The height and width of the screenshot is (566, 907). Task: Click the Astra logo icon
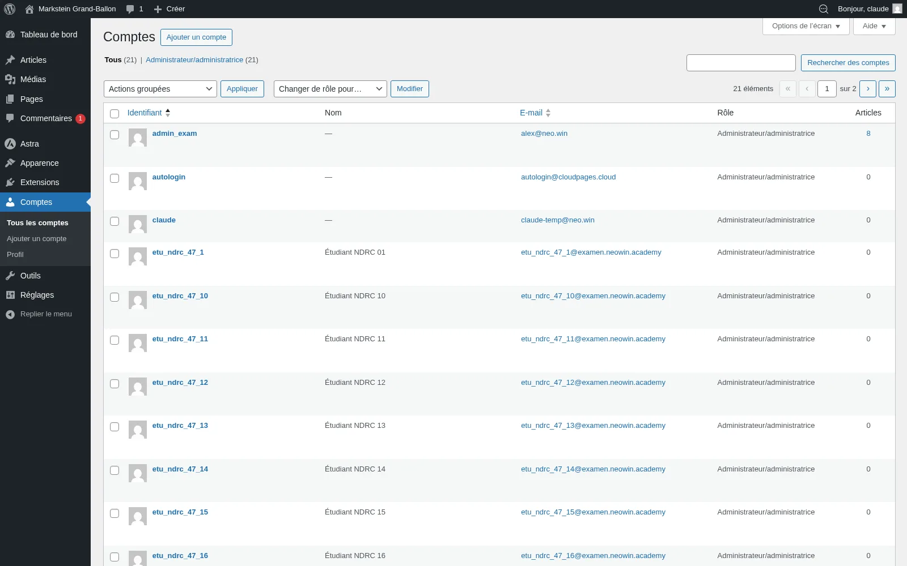pyautogui.click(x=10, y=144)
